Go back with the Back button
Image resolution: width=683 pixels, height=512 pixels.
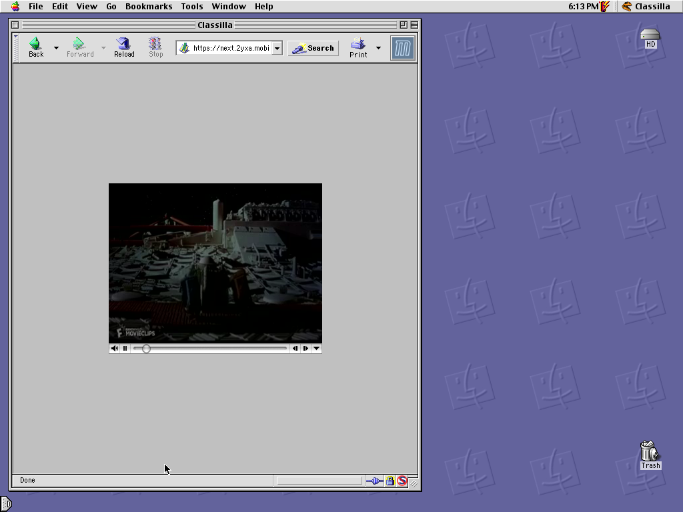(36, 47)
